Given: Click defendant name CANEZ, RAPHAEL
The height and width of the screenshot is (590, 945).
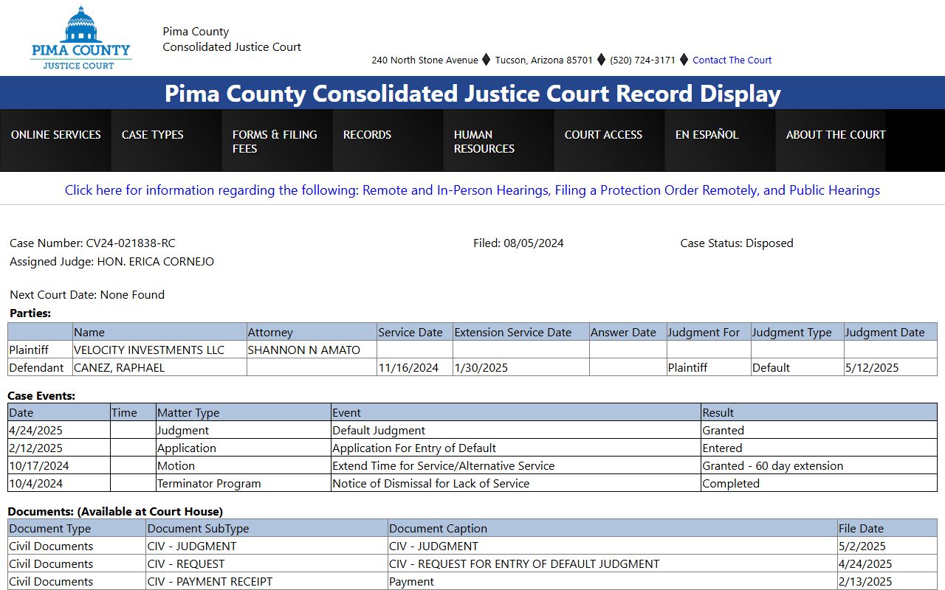Looking at the screenshot, I should pyautogui.click(x=120, y=367).
